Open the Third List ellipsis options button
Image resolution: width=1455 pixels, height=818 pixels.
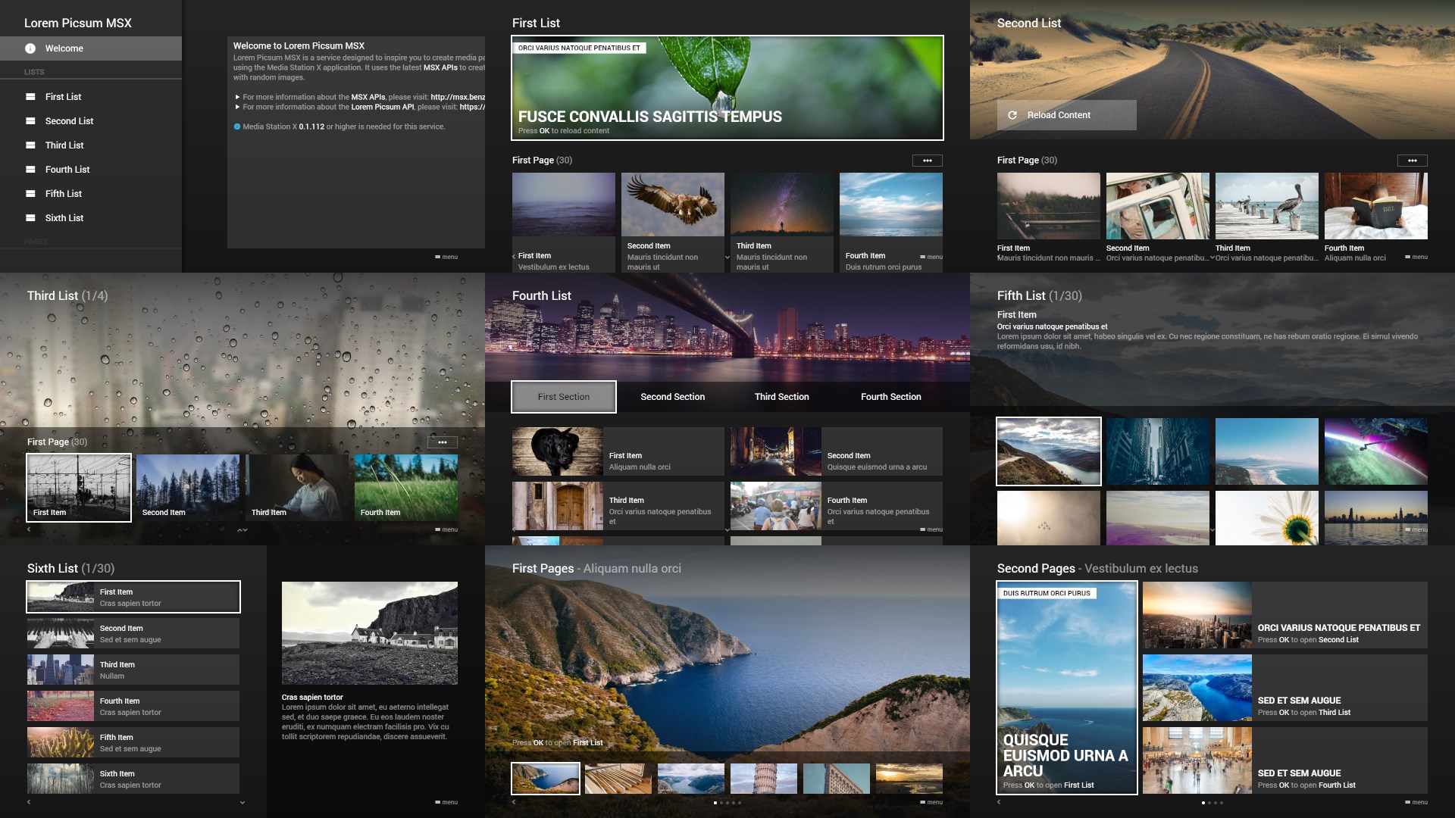442,442
